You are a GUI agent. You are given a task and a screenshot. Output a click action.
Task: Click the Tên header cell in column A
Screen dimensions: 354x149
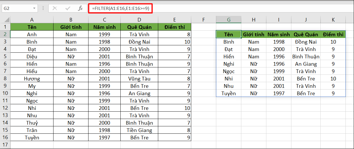[x=32, y=27]
